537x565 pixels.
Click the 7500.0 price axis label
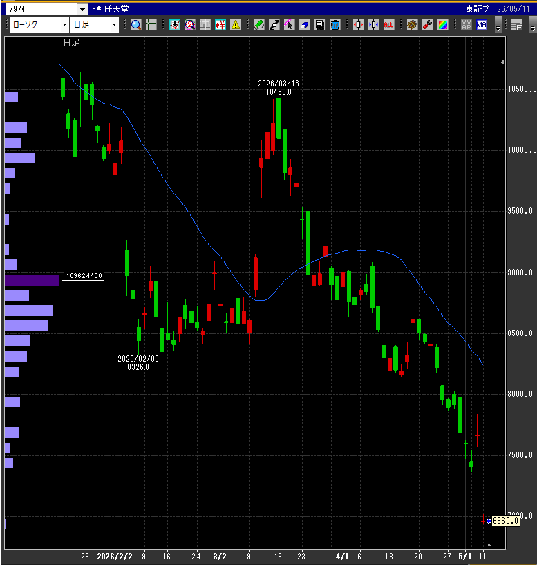coord(520,455)
